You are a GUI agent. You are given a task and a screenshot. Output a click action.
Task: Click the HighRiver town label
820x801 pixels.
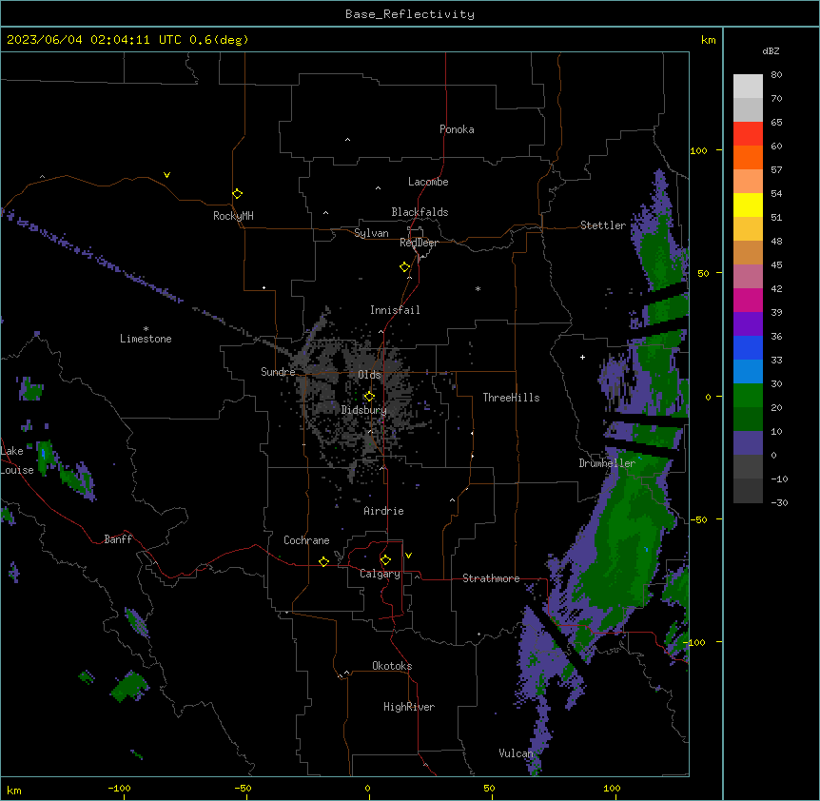(x=409, y=707)
